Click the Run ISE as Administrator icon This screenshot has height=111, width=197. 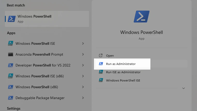point(101,72)
